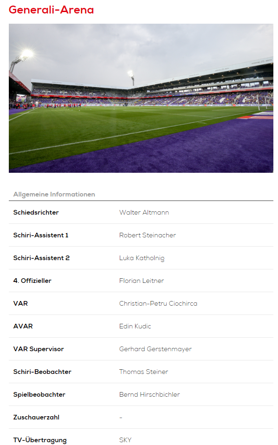The image size is (278, 445).
Task: Click the 4. Offizieller label
Action: click(32, 281)
